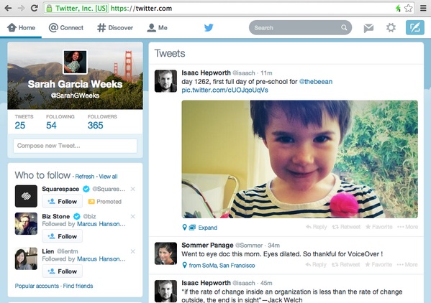Screen dimensions: 431x303
Task: Click Sarah Garcia Weeks profile avatar
Action: 76,62
